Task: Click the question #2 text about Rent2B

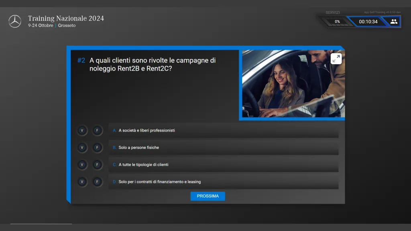Action: click(153, 65)
